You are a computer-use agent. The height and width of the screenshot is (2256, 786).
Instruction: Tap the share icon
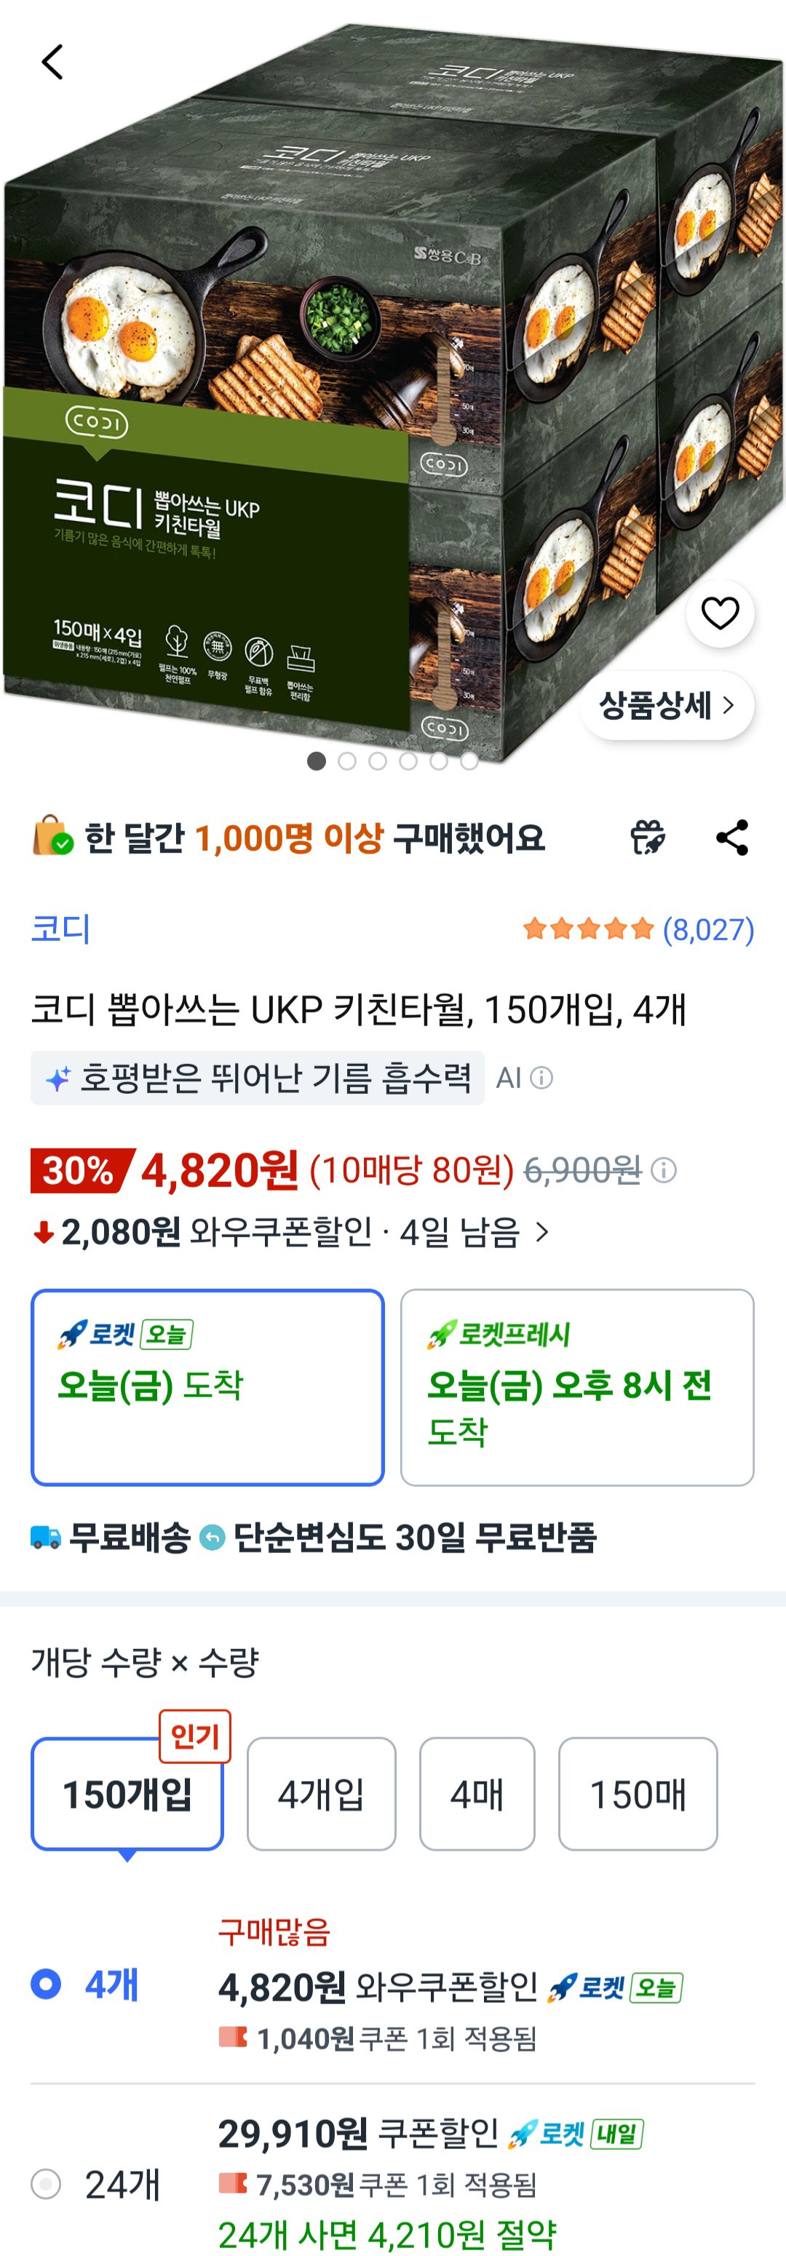pos(733,838)
